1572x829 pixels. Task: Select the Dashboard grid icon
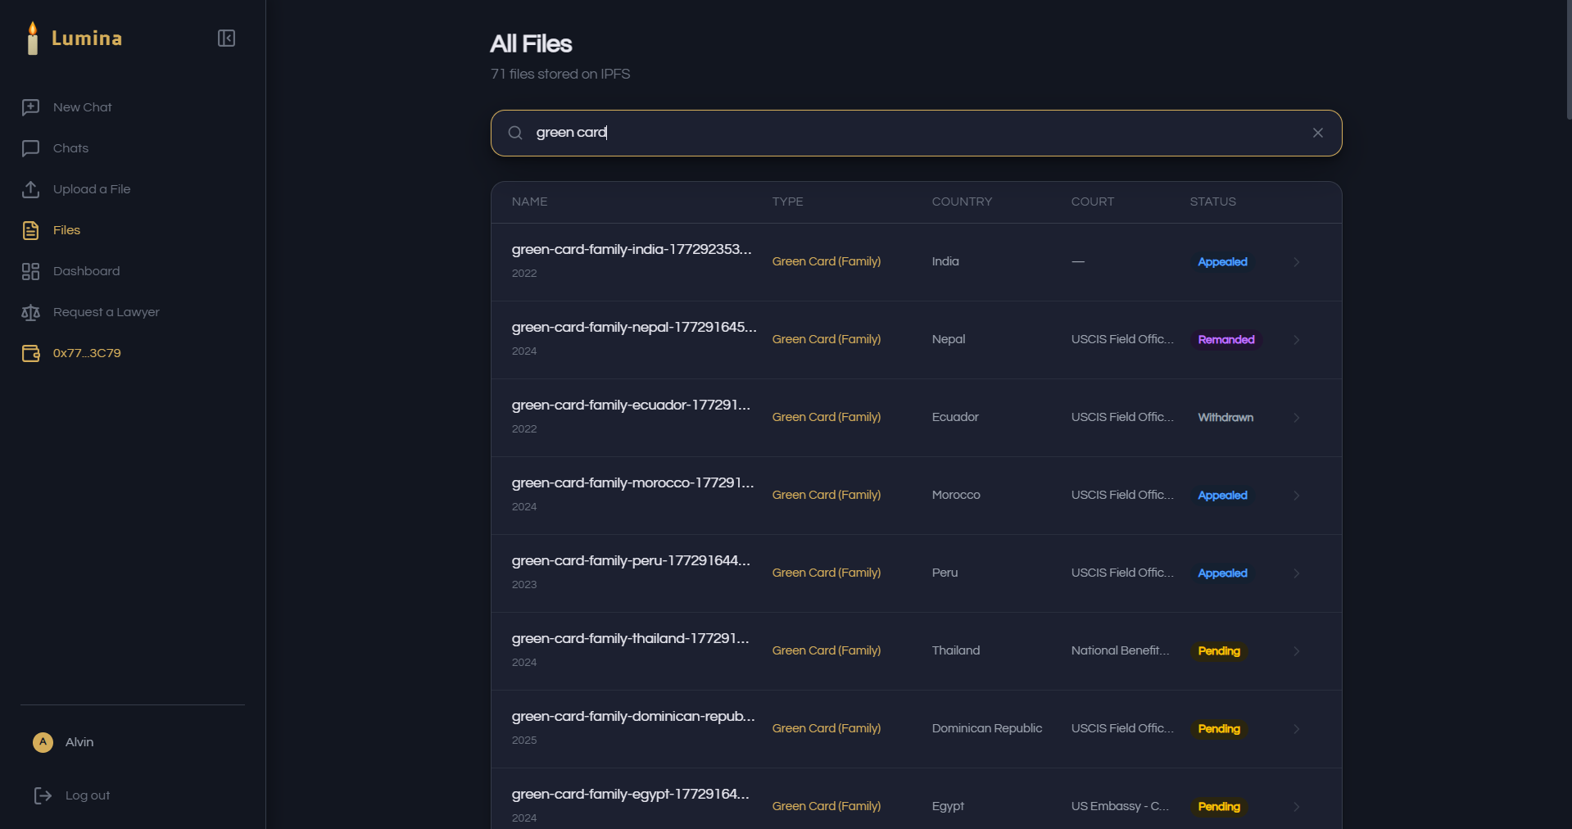30,271
